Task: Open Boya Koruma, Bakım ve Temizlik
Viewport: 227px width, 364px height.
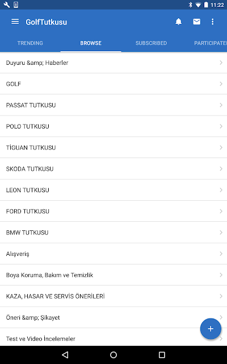Action: coord(113,275)
